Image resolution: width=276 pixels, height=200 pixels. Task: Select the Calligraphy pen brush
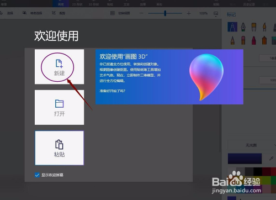click(x=243, y=27)
